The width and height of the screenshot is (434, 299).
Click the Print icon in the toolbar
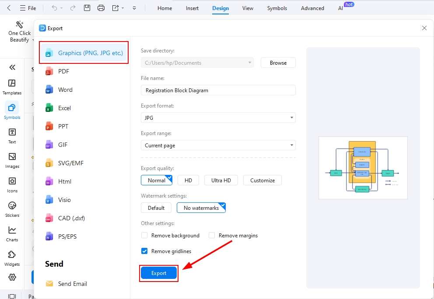100,7
